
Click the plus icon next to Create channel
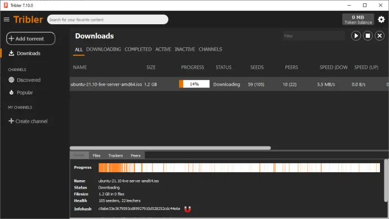pos(11,121)
